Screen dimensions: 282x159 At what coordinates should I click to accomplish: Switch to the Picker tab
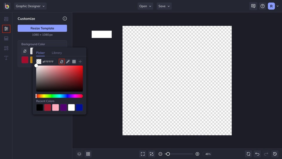(x=40, y=53)
